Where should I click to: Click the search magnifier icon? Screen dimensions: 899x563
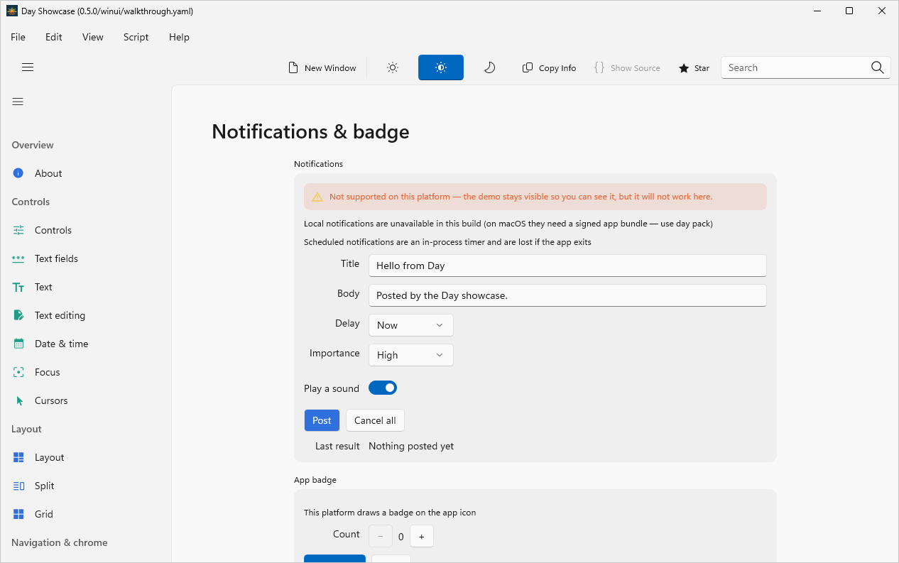pyautogui.click(x=878, y=67)
